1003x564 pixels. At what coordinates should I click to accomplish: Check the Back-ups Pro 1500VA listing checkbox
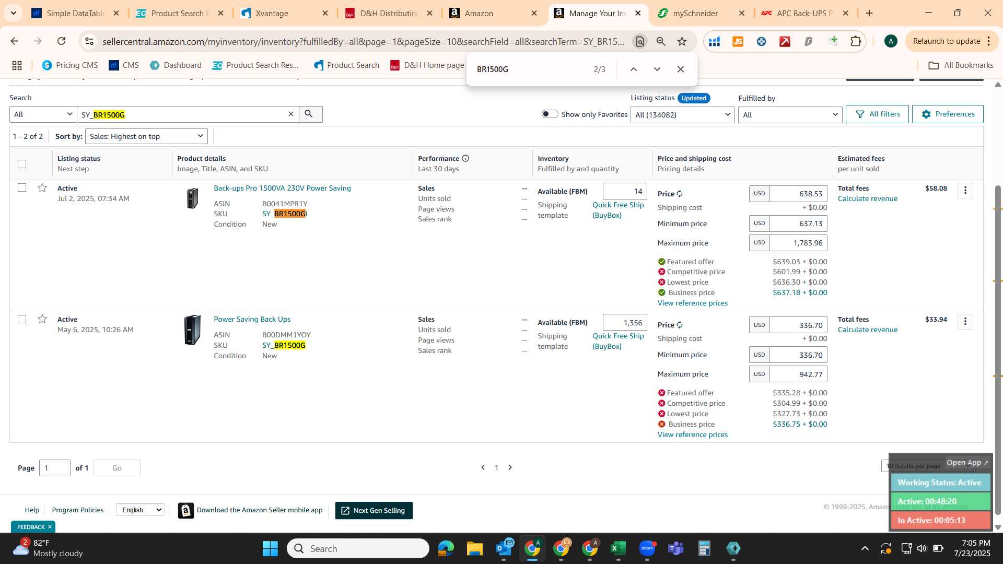click(22, 187)
